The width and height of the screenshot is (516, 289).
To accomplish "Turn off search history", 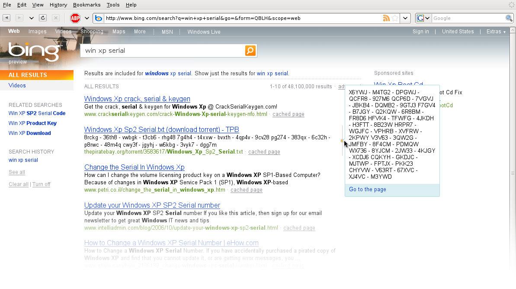I will (41, 184).
